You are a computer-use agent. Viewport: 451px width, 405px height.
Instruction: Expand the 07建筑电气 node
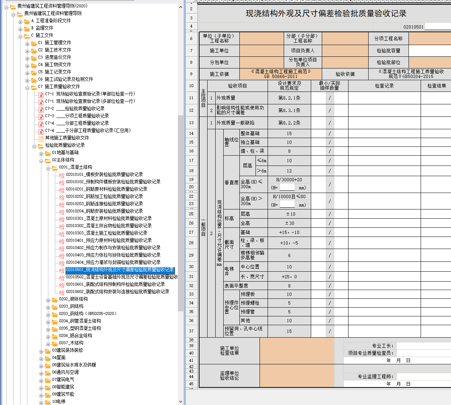[x=41, y=380]
